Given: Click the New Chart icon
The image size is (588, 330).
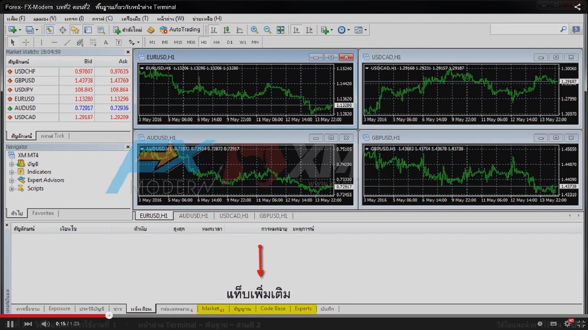Looking at the screenshot, I should (12, 30).
